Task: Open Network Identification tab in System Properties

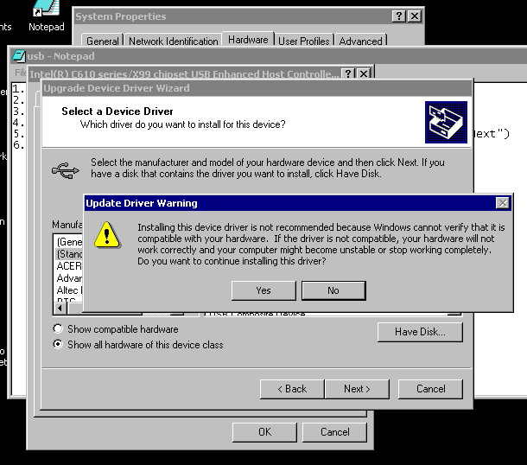Action: coord(174,41)
